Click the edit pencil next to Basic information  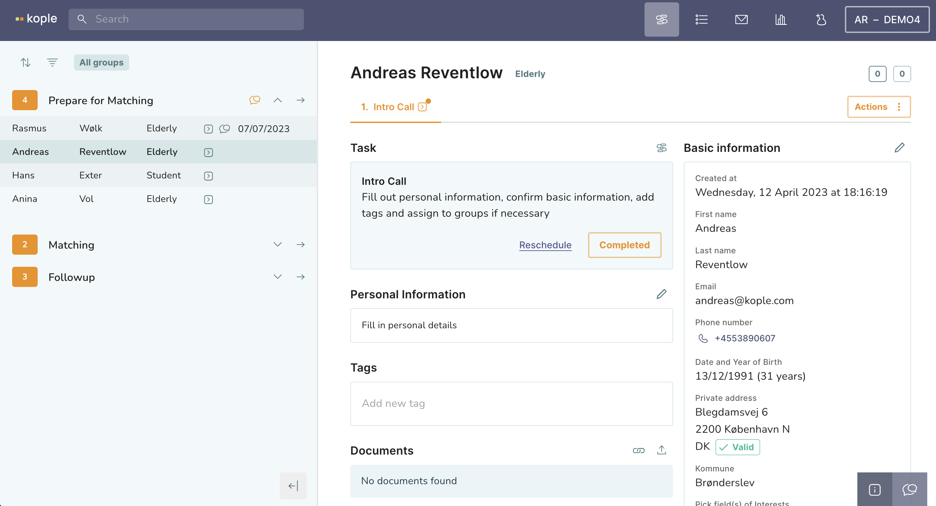(x=900, y=147)
